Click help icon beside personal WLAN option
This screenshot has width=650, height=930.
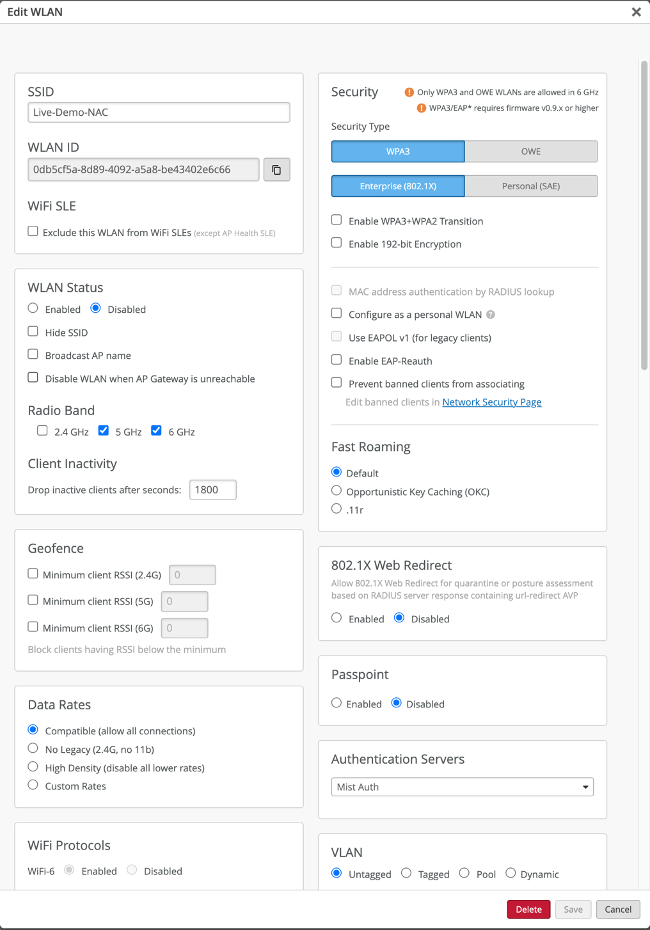point(491,315)
